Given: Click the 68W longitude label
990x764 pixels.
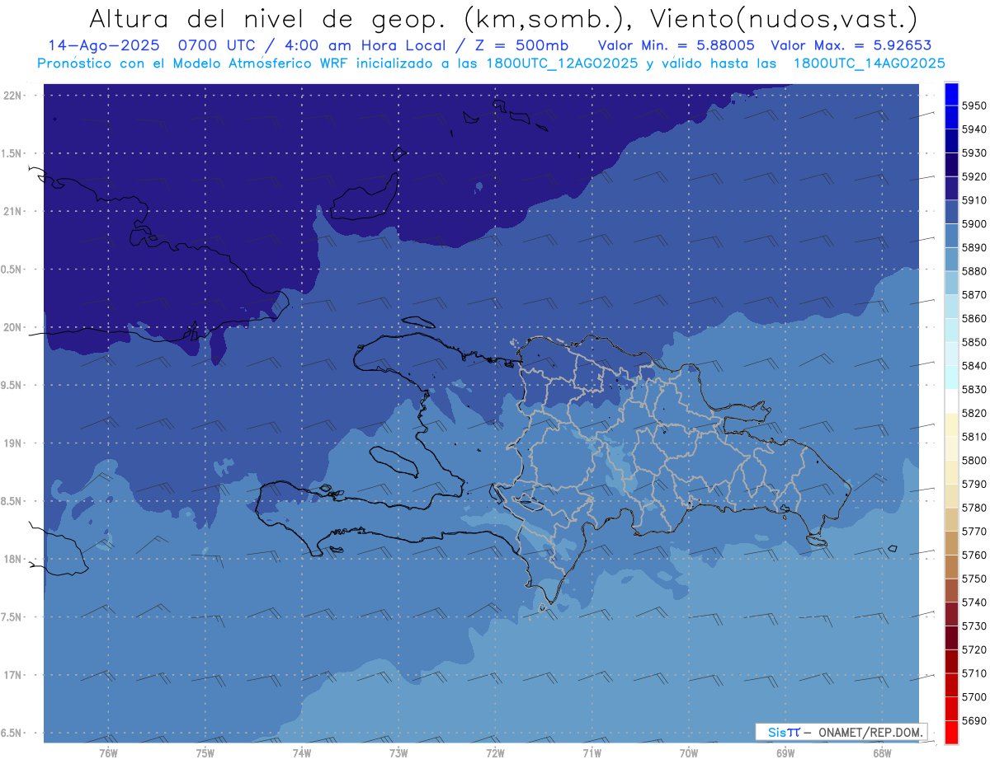Looking at the screenshot, I should (x=881, y=752).
